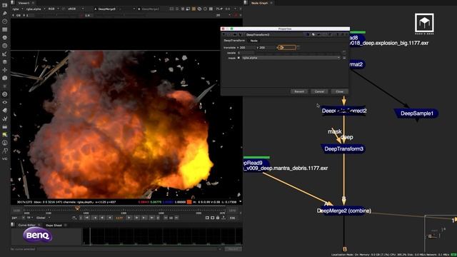
Task: Click the node name field DeepTransform3
Action: click(274, 35)
